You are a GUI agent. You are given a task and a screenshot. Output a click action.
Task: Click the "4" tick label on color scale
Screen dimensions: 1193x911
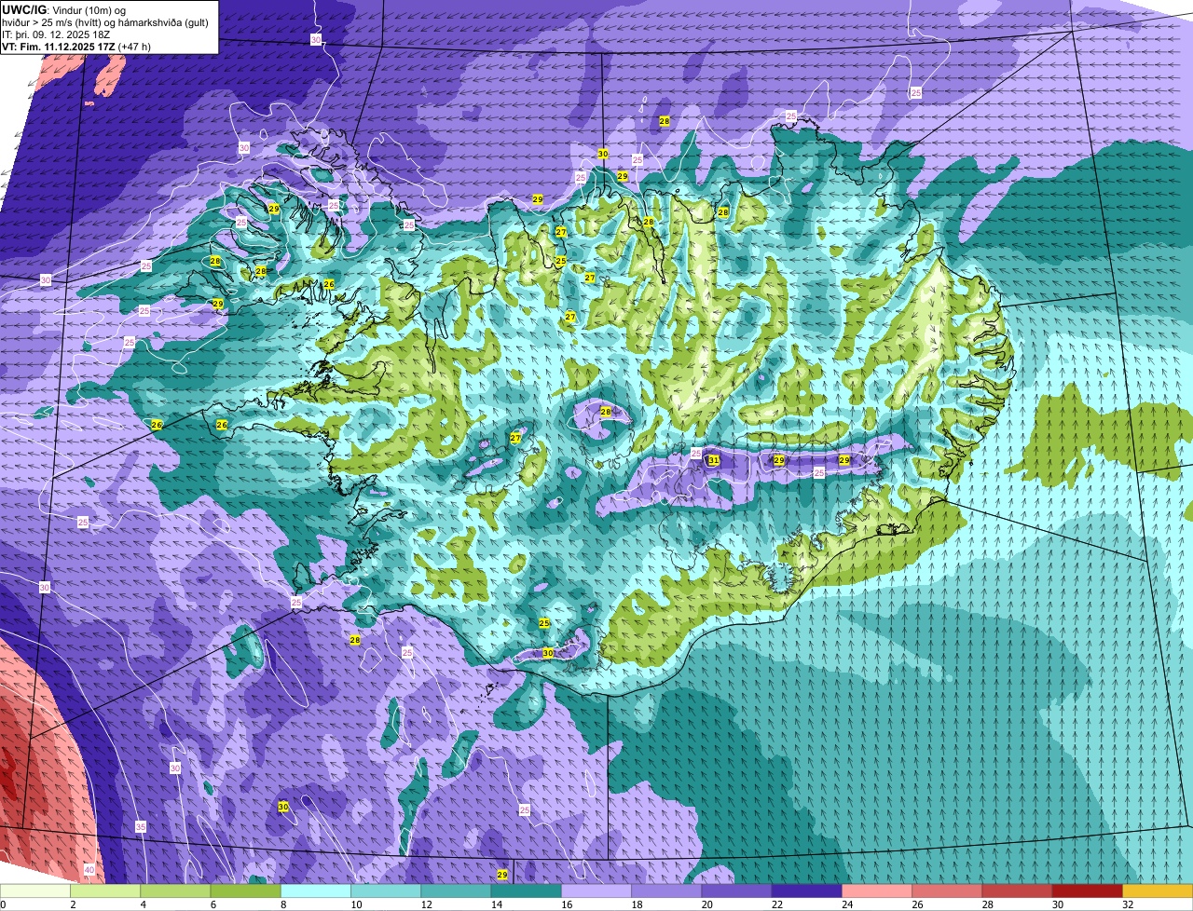click(142, 904)
